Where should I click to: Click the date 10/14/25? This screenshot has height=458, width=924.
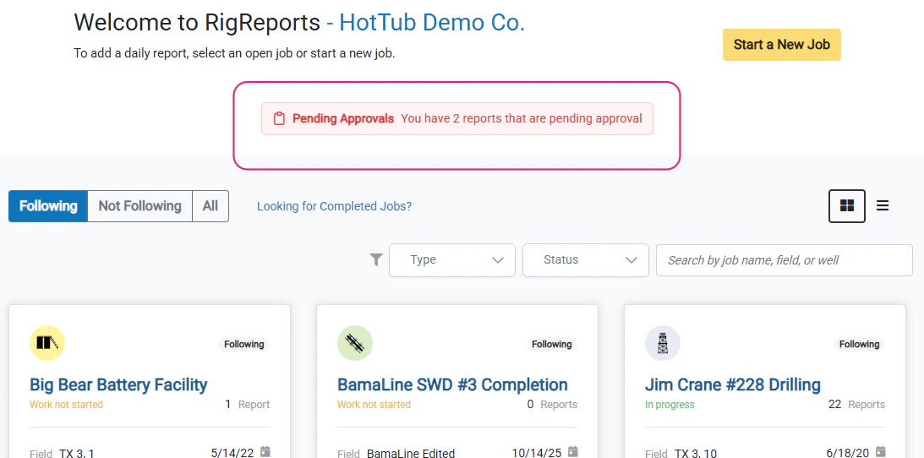(x=537, y=453)
